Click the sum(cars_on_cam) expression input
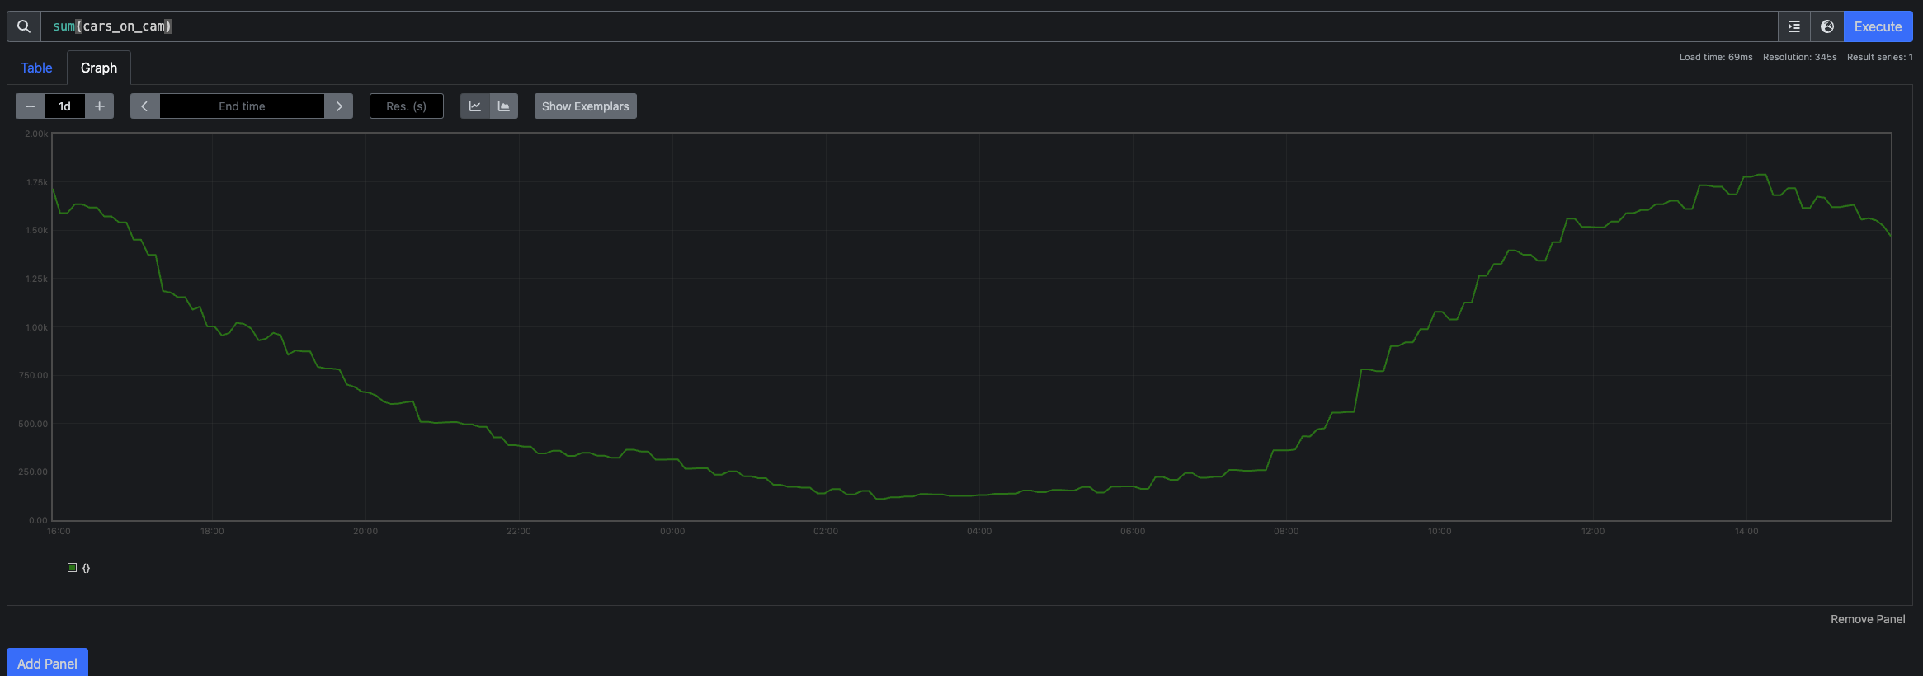The image size is (1923, 676). tap(909, 26)
